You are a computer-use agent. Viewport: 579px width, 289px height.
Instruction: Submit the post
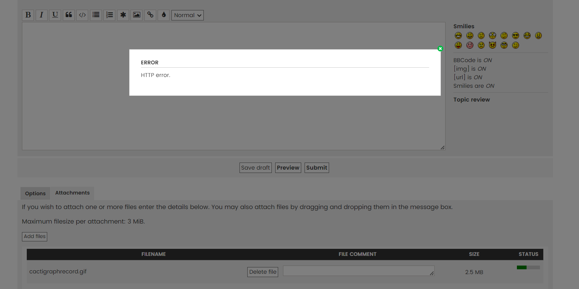(x=317, y=168)
